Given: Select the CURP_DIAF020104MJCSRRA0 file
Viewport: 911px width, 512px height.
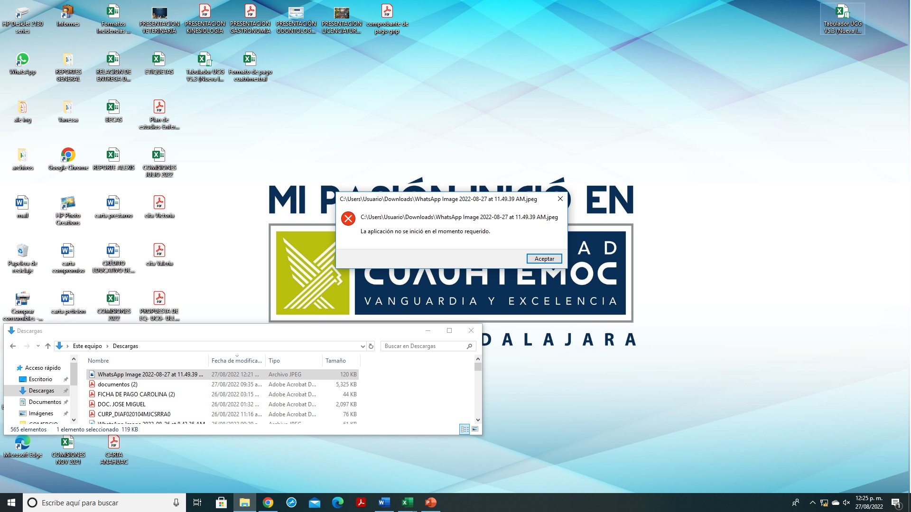Looking at the screenshot, I should [223, 414].
